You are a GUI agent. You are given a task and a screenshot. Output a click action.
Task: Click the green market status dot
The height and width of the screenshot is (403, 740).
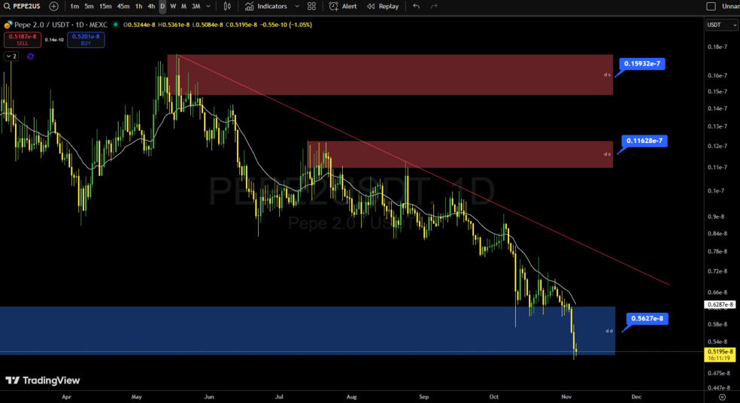coord(114,25)
